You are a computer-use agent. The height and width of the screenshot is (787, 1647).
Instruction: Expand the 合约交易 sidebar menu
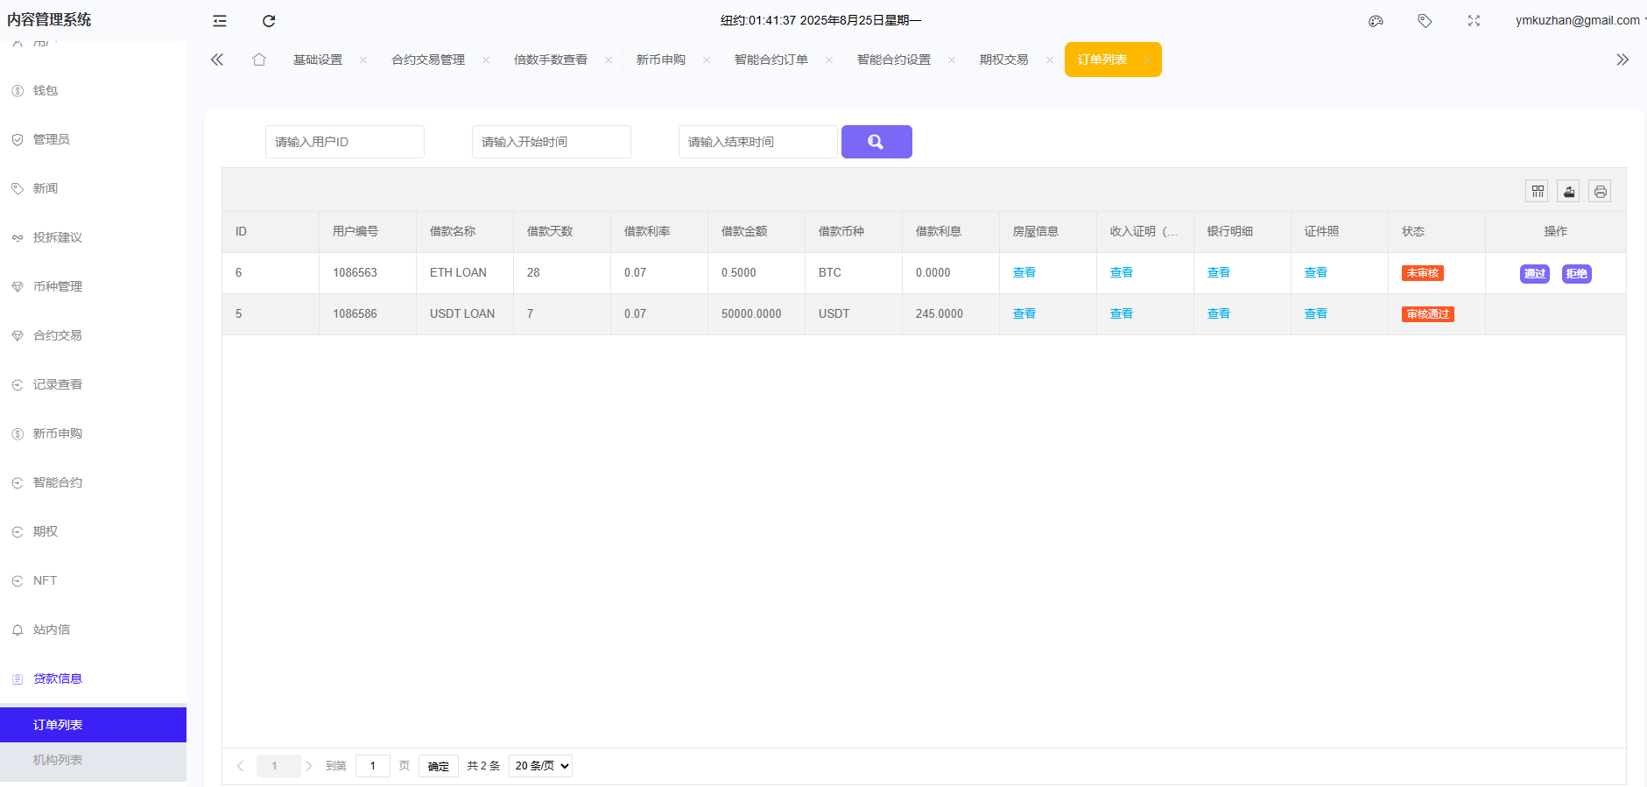(58, 335)
